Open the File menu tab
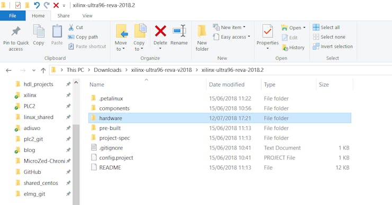The height and width of the screenshot is (205, 392). point(13,16)
